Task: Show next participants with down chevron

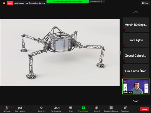Action: [136, 101]
